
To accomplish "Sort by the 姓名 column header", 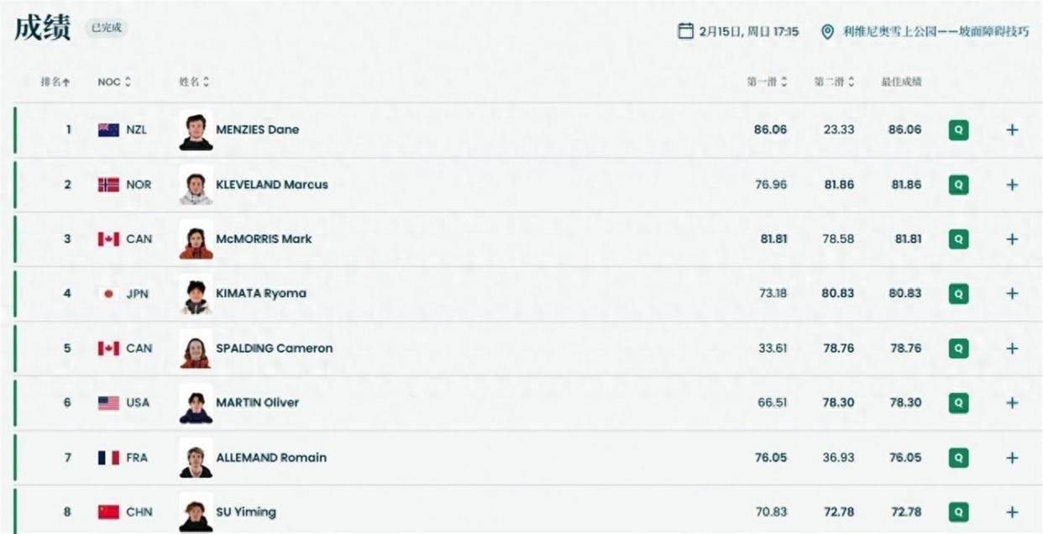I will coord(194,82).
